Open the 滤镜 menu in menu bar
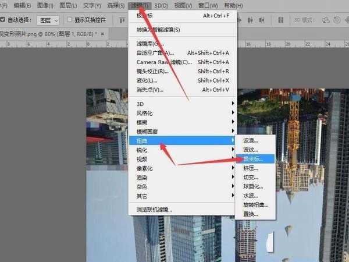 [x=140, y=5]
